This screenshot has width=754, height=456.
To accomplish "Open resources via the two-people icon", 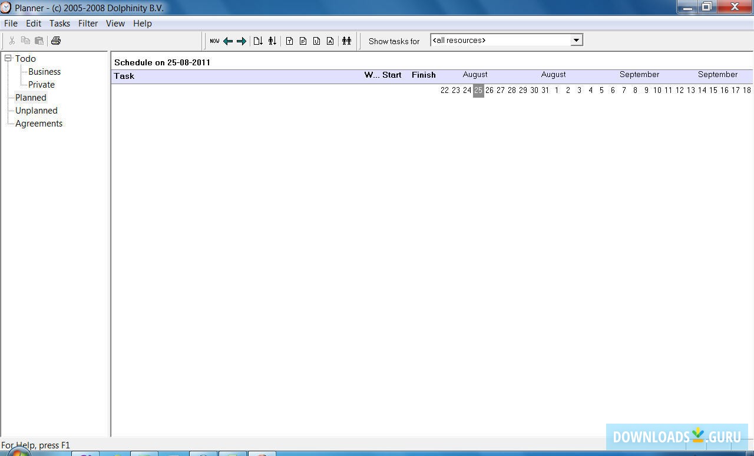I will click(347, 41).
